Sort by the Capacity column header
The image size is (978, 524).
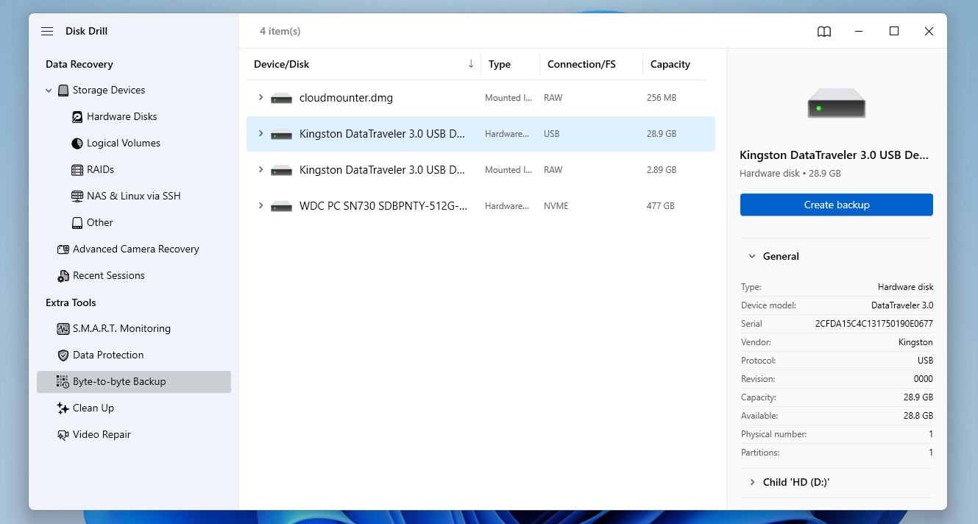(x=670, y=65)
